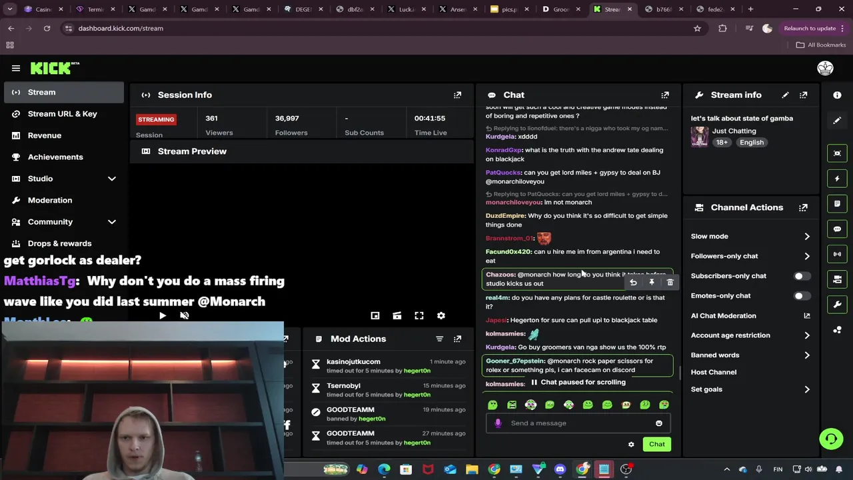Open the Achievements page
This screenshot has width=853, height=480.
click(64, 157)
